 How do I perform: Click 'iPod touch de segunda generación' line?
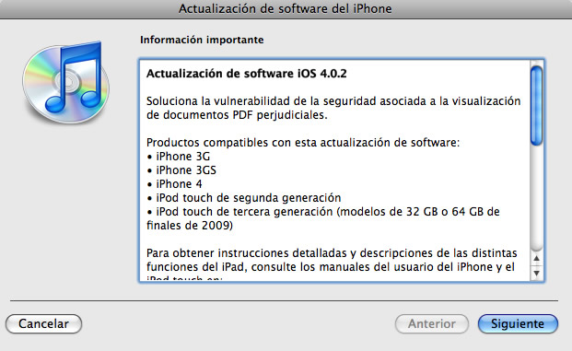[244, 198]
